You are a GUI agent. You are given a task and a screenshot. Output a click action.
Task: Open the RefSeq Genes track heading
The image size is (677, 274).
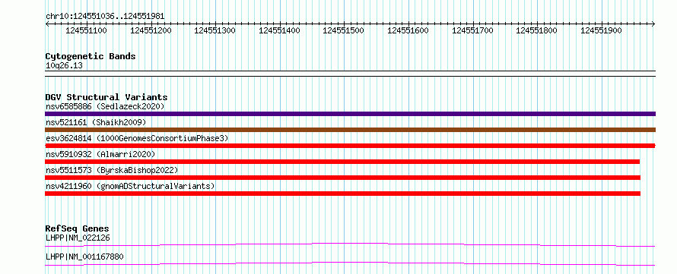pos(77,228)
